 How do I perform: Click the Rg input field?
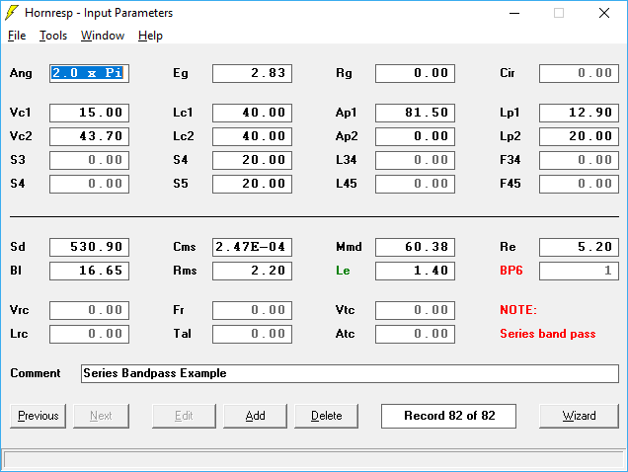[x=416, y=73]
